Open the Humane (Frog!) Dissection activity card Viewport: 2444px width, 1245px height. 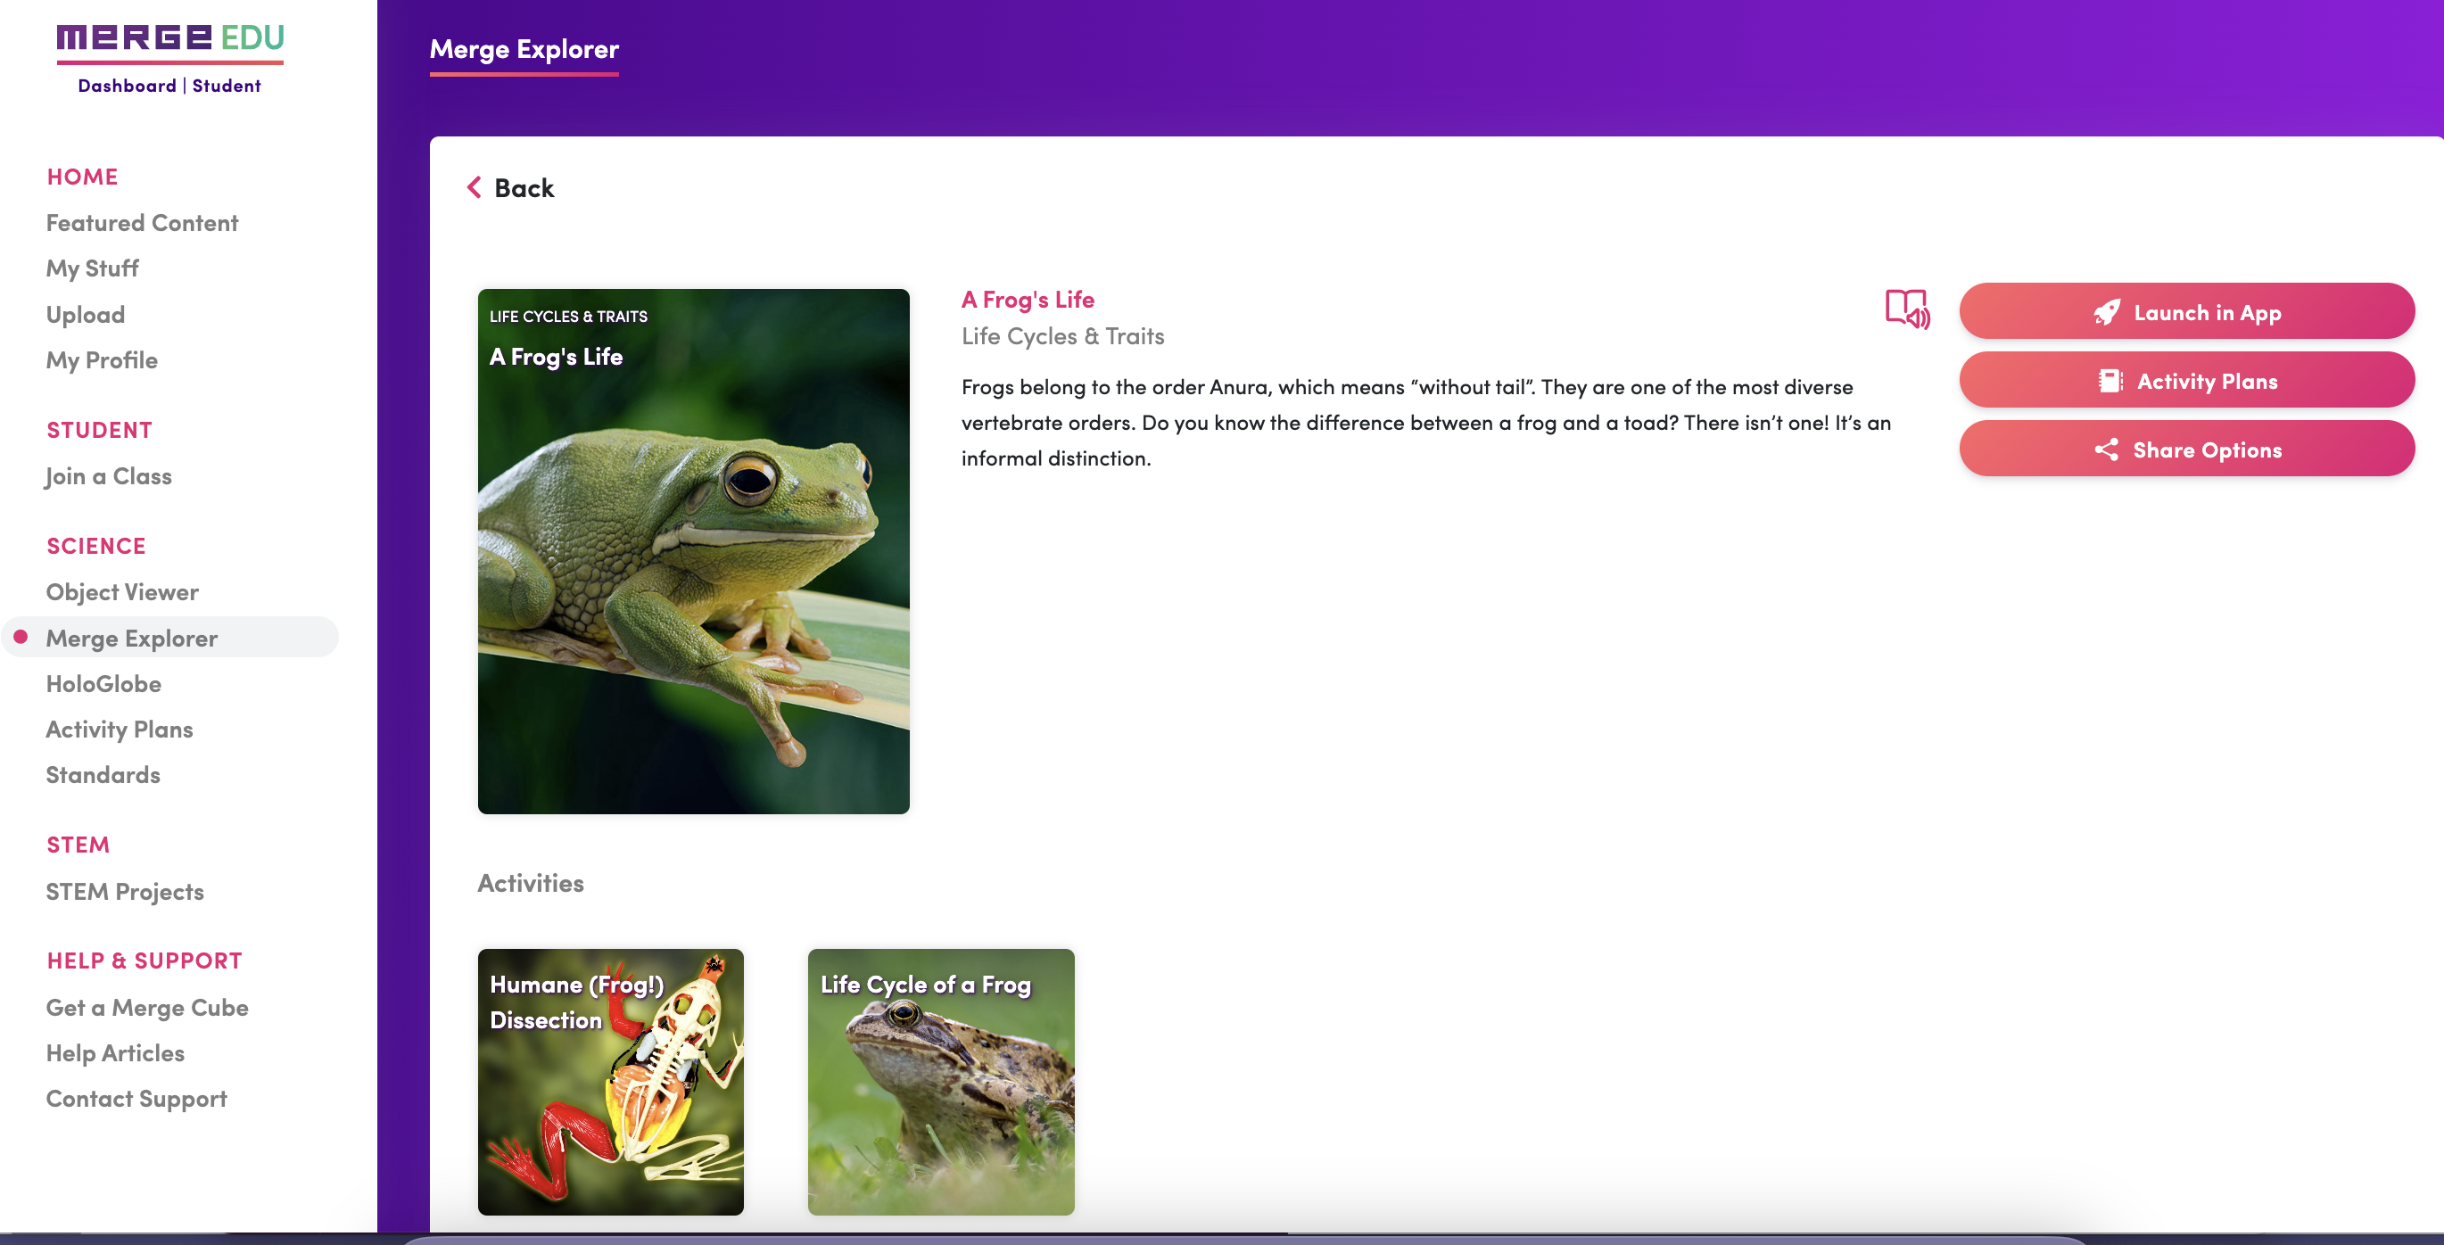tap(610, 1082)
